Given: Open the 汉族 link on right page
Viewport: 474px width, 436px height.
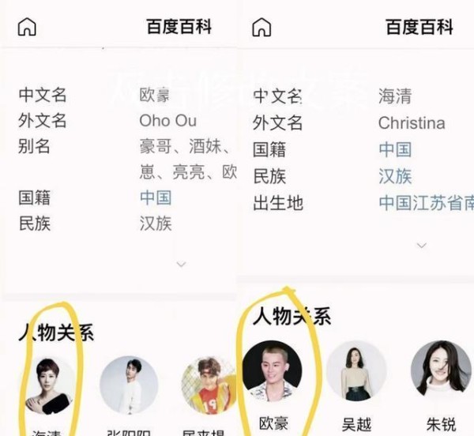Looking at the screenshot, I should point(395,176).
